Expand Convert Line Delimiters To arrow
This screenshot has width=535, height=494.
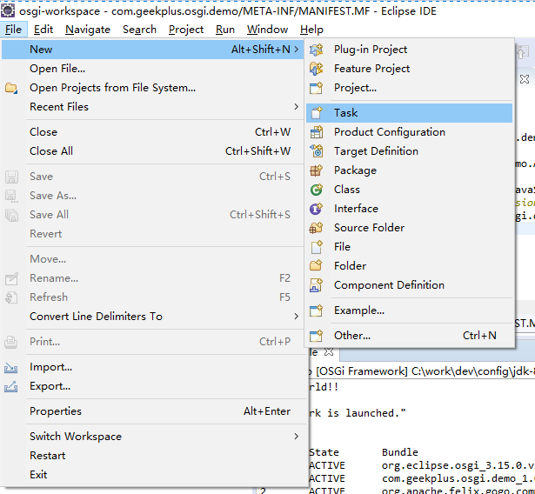tap(296, 317)
